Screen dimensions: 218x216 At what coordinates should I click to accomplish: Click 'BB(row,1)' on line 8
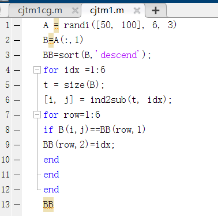[123, 130]
